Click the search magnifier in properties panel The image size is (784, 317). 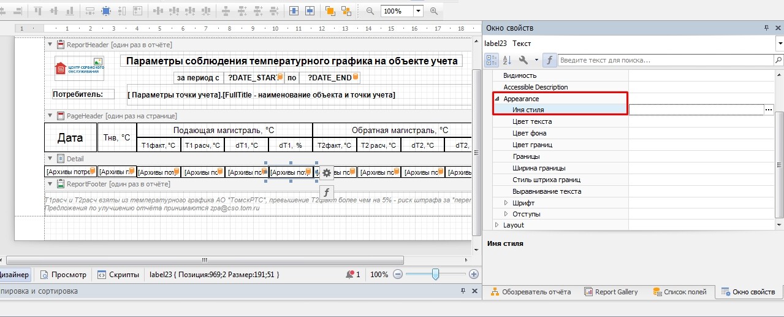778,60
